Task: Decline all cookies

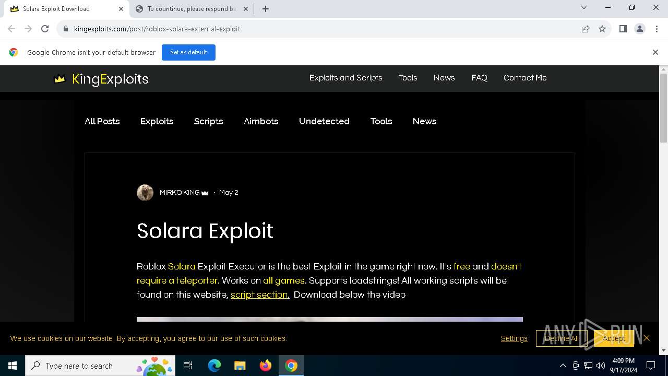Action: click(562, 338)
